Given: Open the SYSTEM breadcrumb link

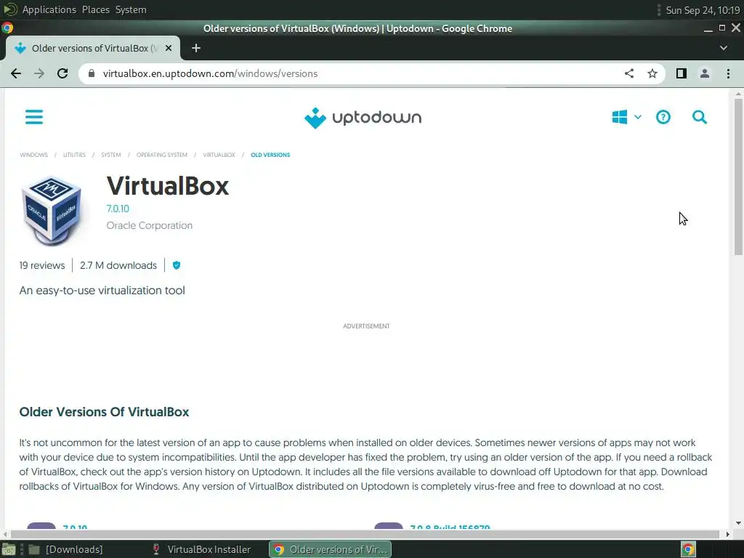Looking at the screenshot, I should [x=111, y=155].
